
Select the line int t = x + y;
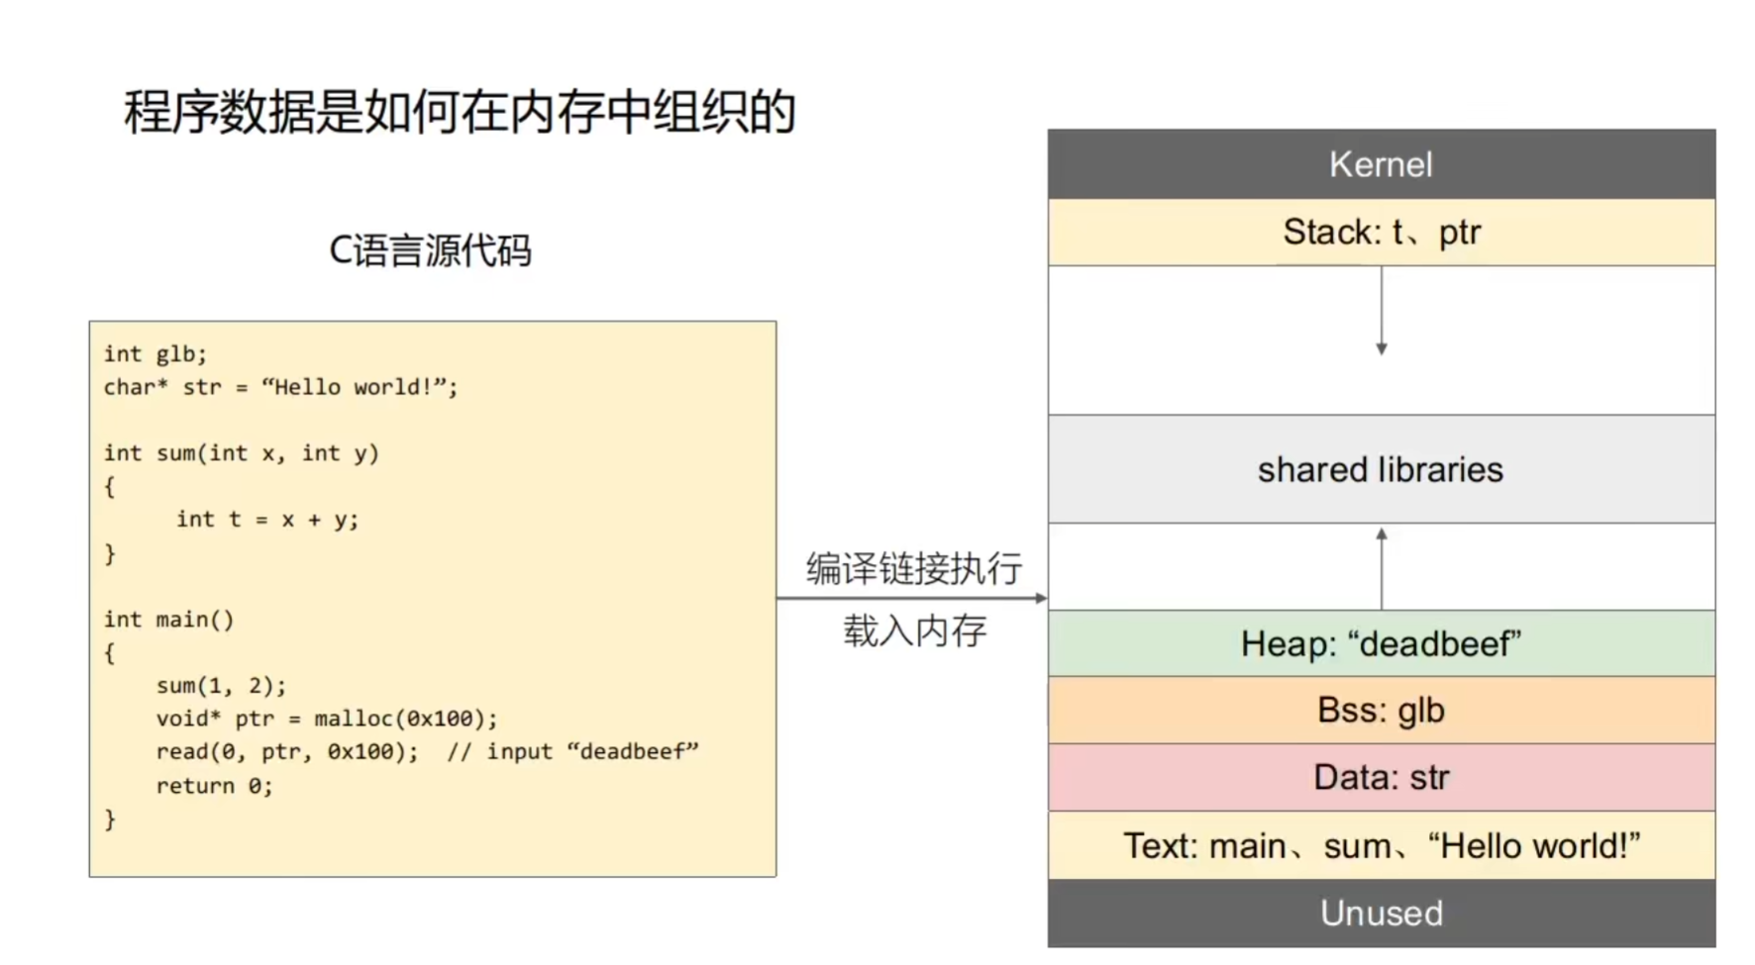click(267, 520)
